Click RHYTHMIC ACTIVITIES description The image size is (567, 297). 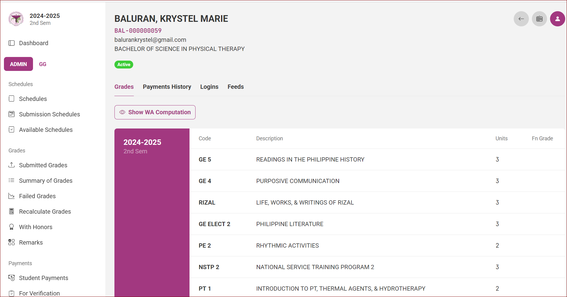pos(288,245)
